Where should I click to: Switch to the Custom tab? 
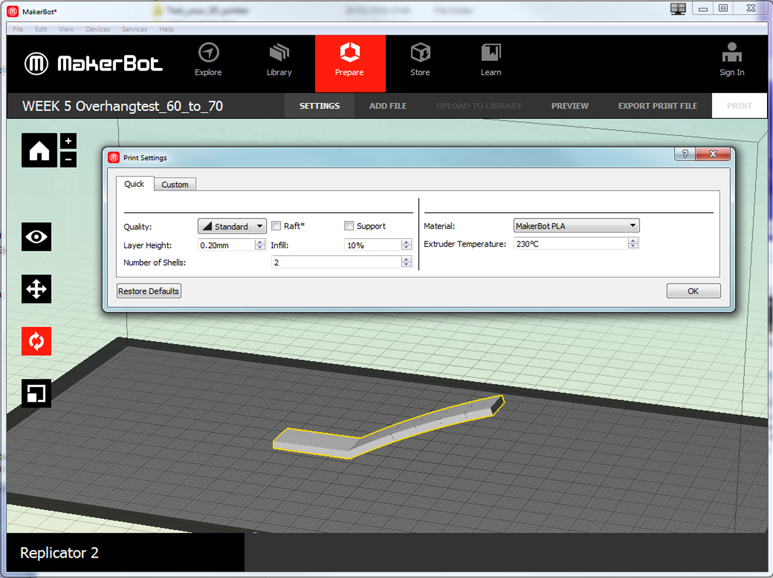(x=175, y=185)
